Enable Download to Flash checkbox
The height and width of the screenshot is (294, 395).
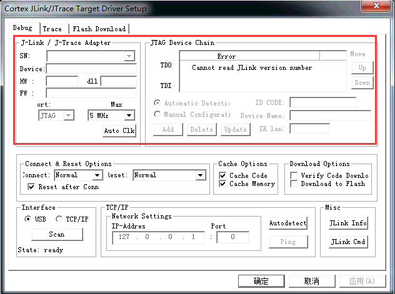294,184
